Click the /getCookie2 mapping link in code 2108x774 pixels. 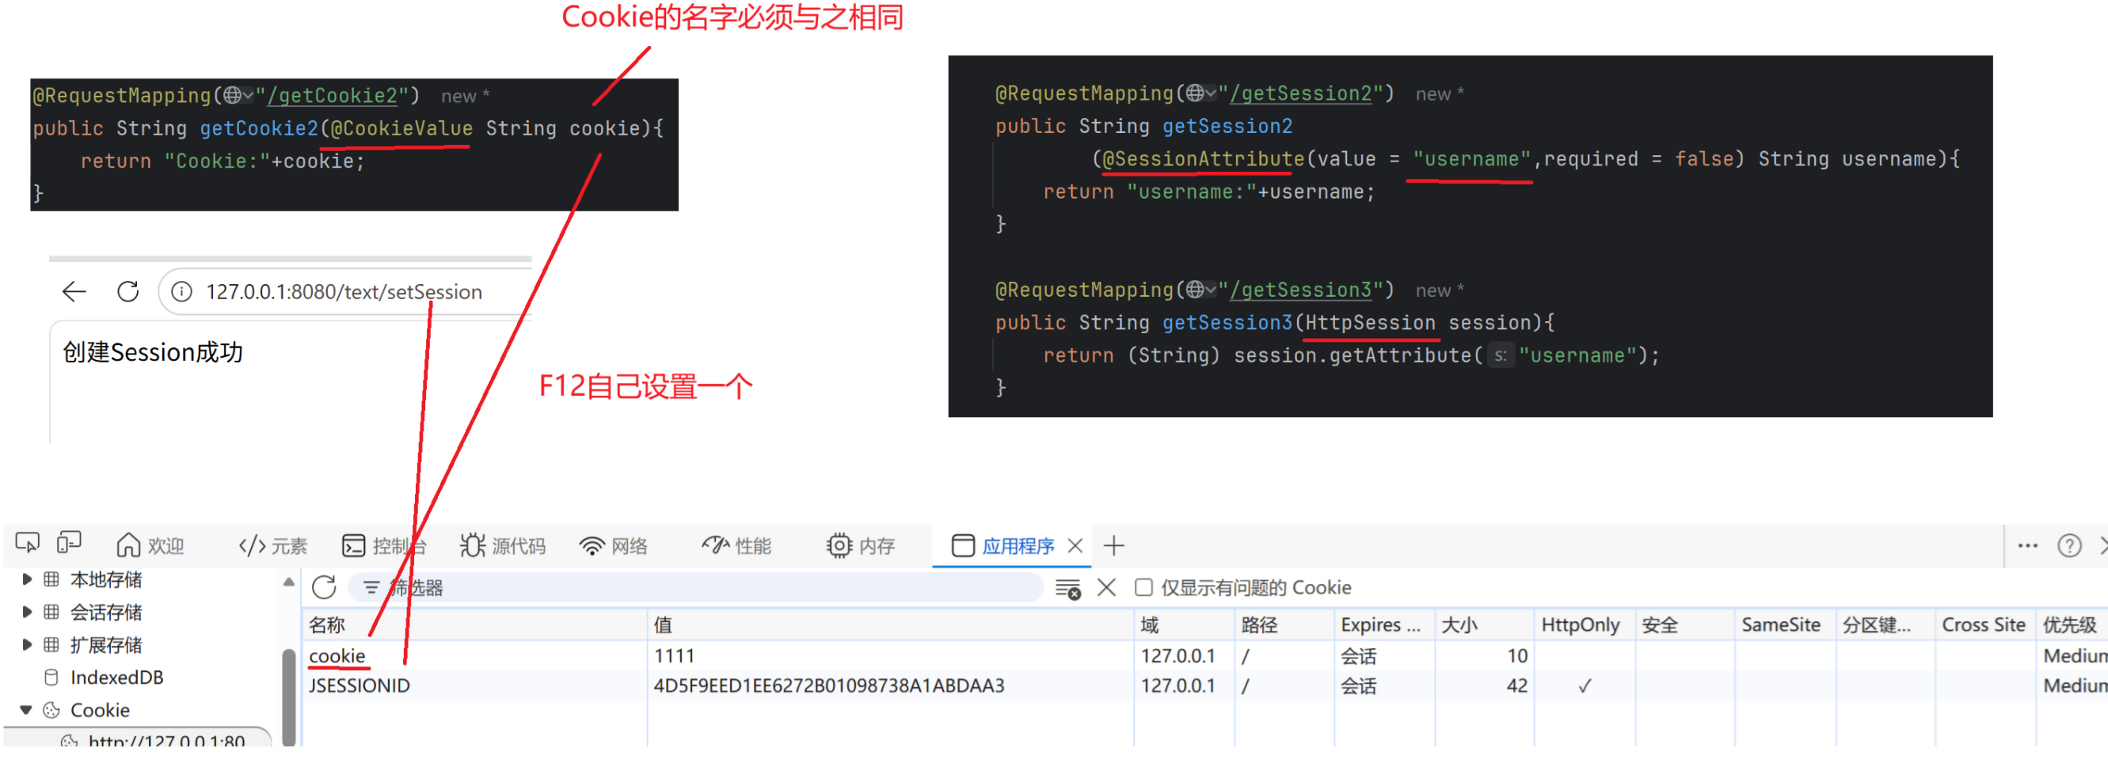tap(333, 96)
